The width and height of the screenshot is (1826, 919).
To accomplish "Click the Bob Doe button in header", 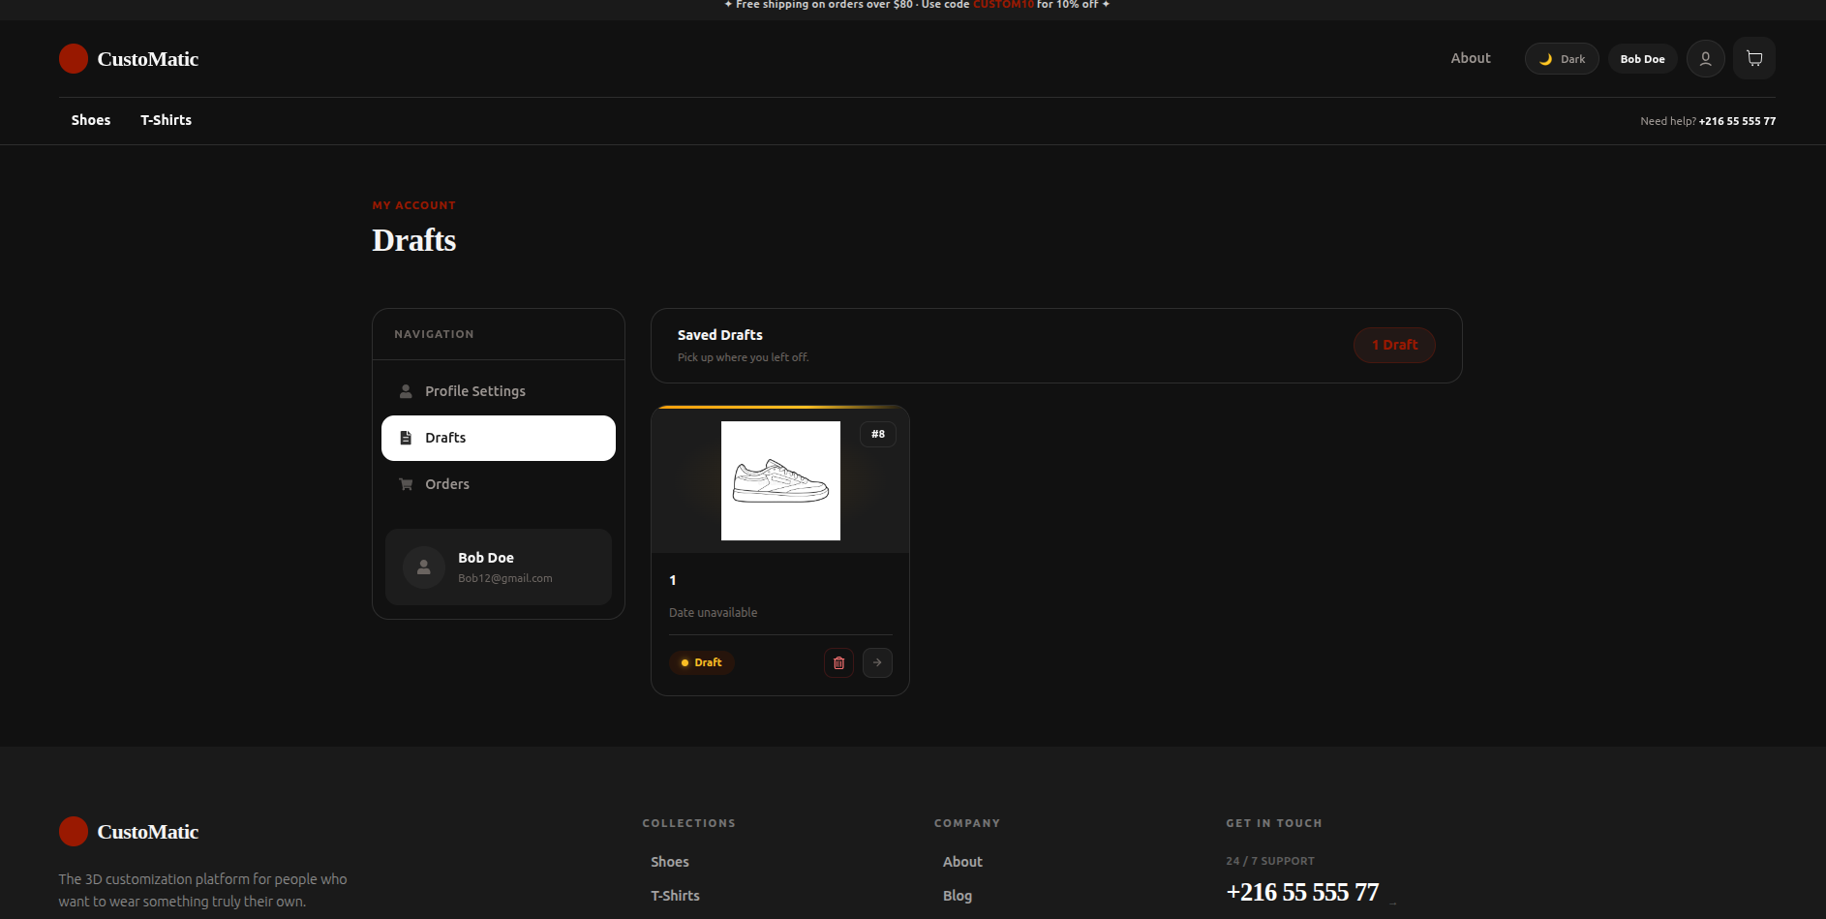I will point(1643,59).
